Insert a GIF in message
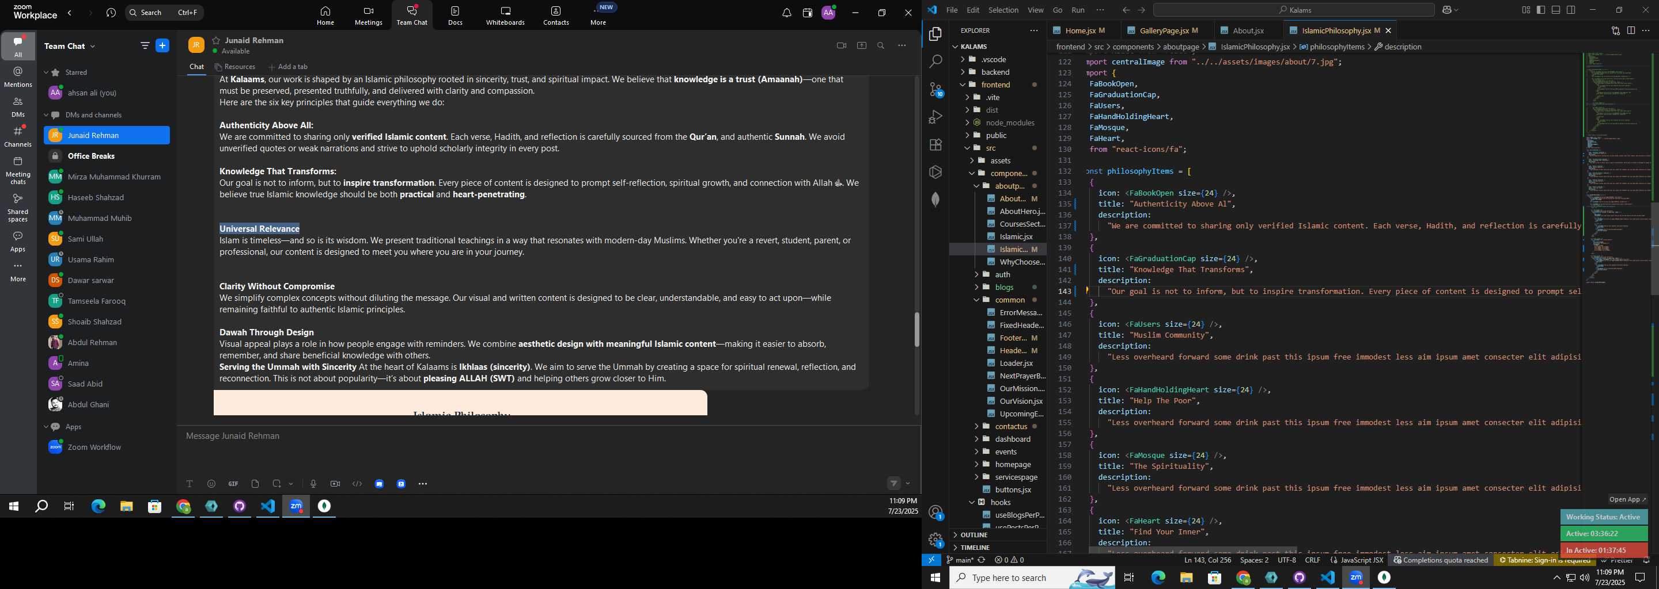 click(233, 484)
